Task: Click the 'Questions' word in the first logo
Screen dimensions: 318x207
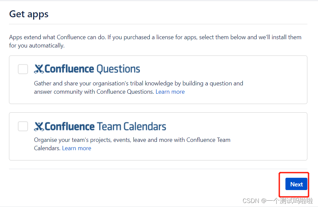Action: (x=118, y=69)
